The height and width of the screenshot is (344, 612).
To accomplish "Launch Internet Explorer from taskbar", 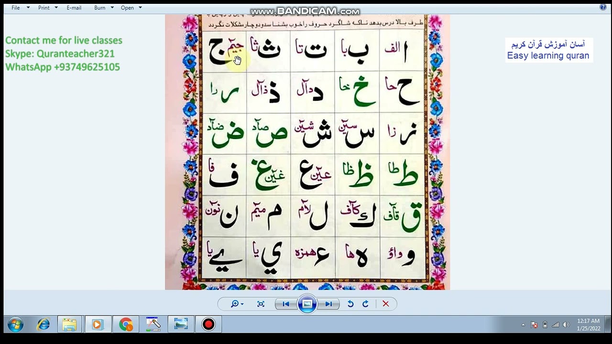I will coord(44,324).
